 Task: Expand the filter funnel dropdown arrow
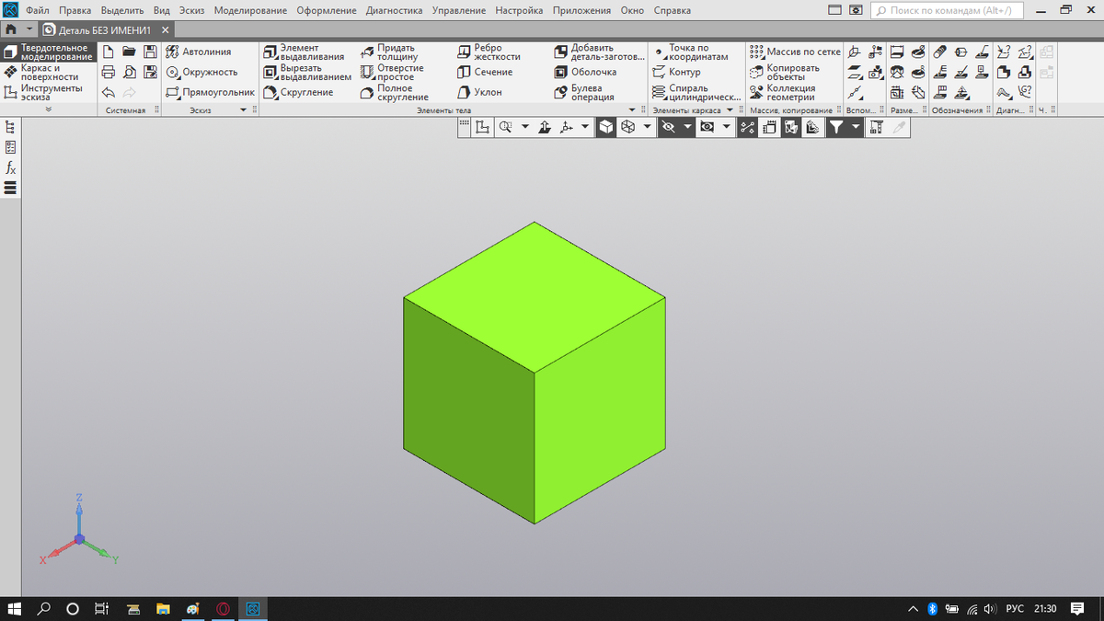tap(856, 128)
